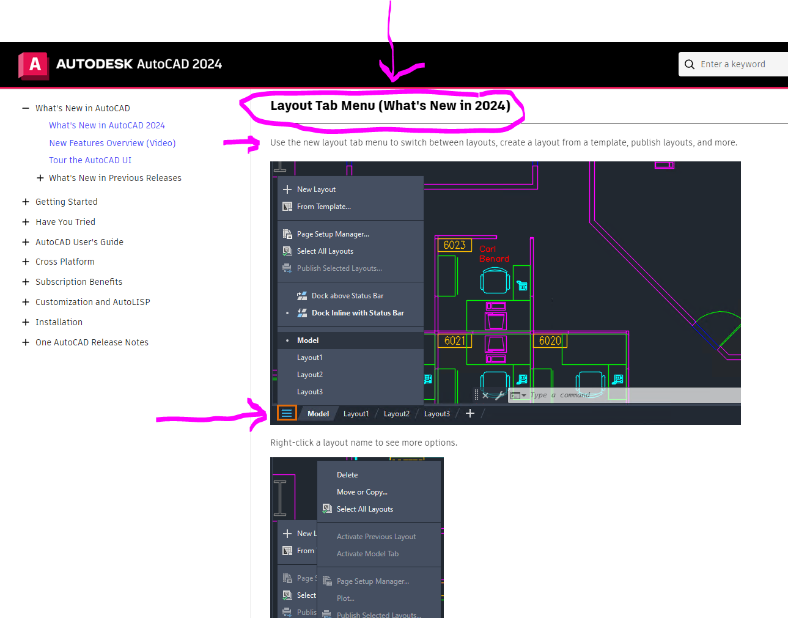Expand the Subscription Benefits section
This screenshot has width=788, height=618.
[x=26, y=282]
